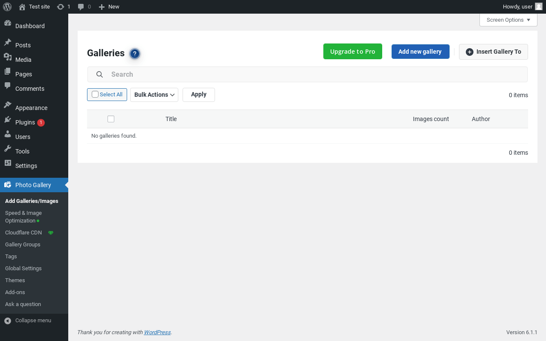Open Gallery Groups submenu

coord(23,245)
